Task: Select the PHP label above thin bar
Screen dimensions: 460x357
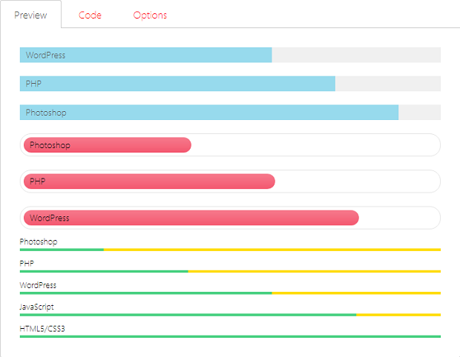Action: pos(27,263)
